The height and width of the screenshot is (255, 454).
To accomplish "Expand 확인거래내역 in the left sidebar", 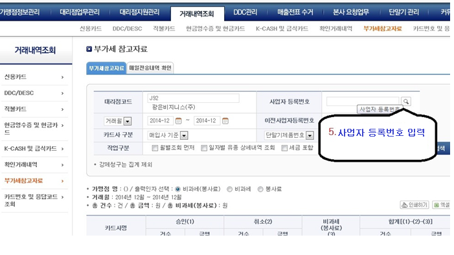I will pyautogui.click(x=34, y=164).
